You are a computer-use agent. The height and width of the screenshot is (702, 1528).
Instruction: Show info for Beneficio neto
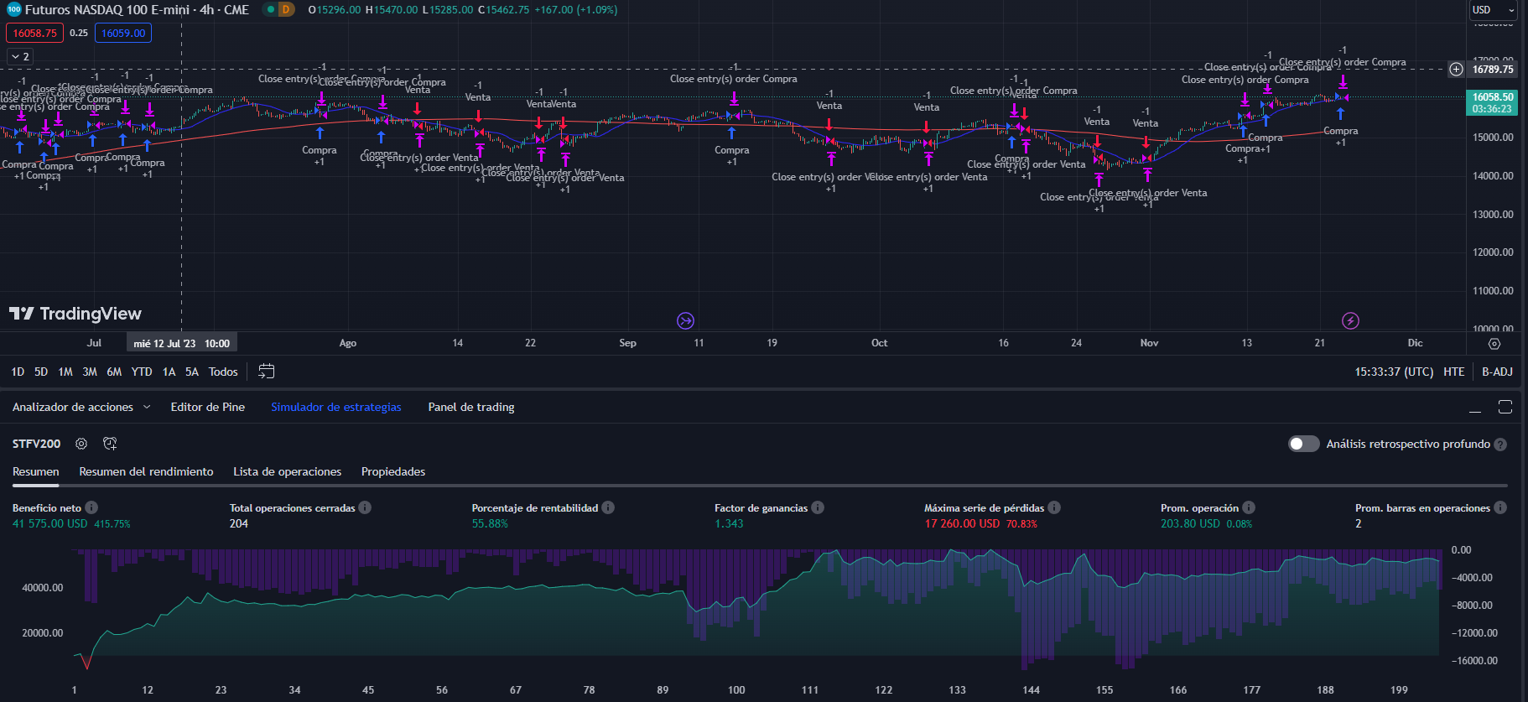[x=91, y=507]
